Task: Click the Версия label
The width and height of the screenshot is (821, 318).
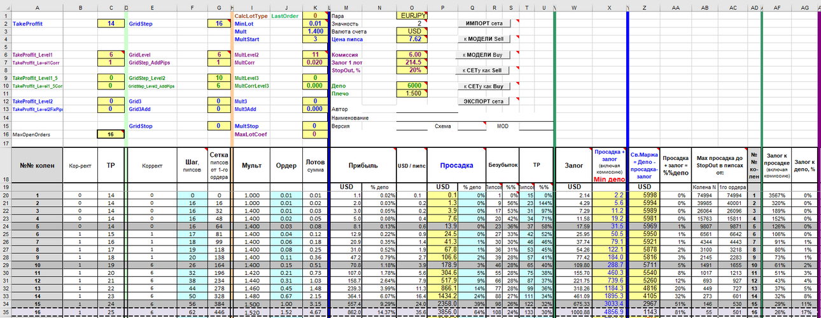Action: (341, 126)
